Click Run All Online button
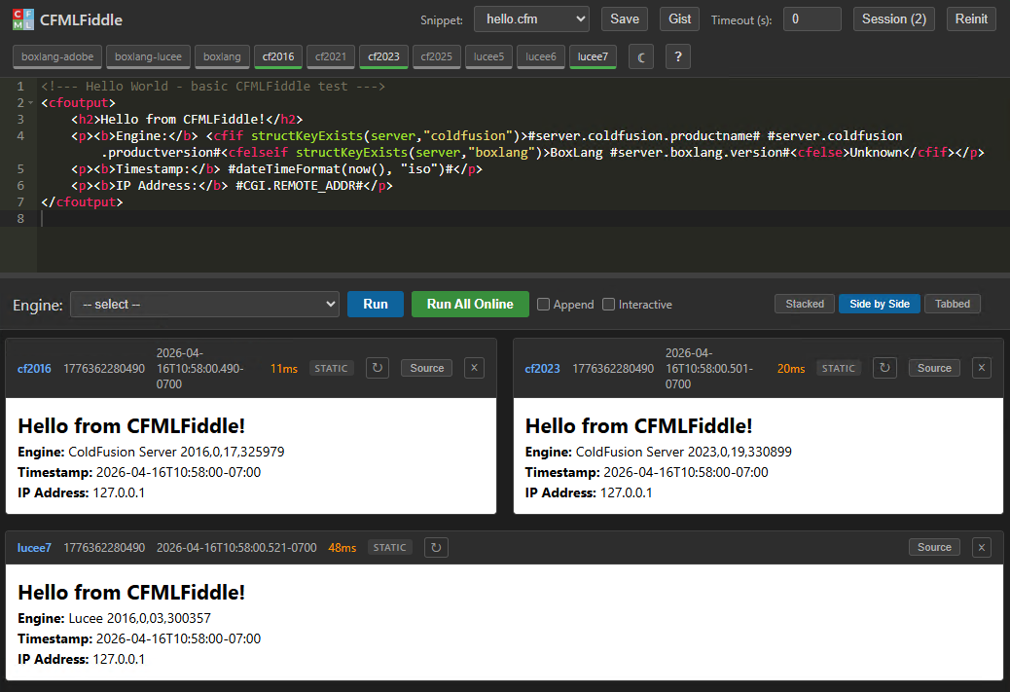Image resolution: width=1010 pixels, height=692 pixels. 470,304
